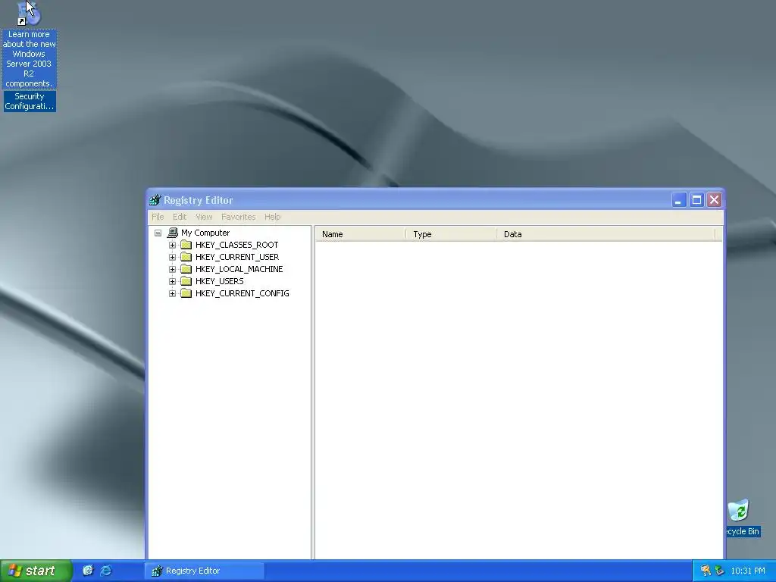776x582 pixels.
Task: Select the HKEY_CURRENT_USER label
Action: click(237, 257)
